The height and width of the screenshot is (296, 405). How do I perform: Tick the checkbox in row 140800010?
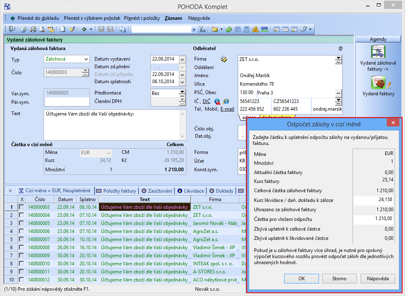[21, 263]
